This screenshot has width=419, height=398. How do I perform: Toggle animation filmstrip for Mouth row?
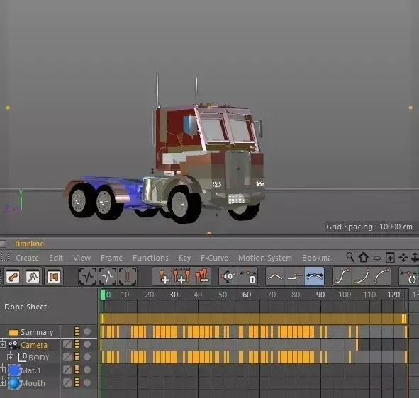[x=77, y=382]
